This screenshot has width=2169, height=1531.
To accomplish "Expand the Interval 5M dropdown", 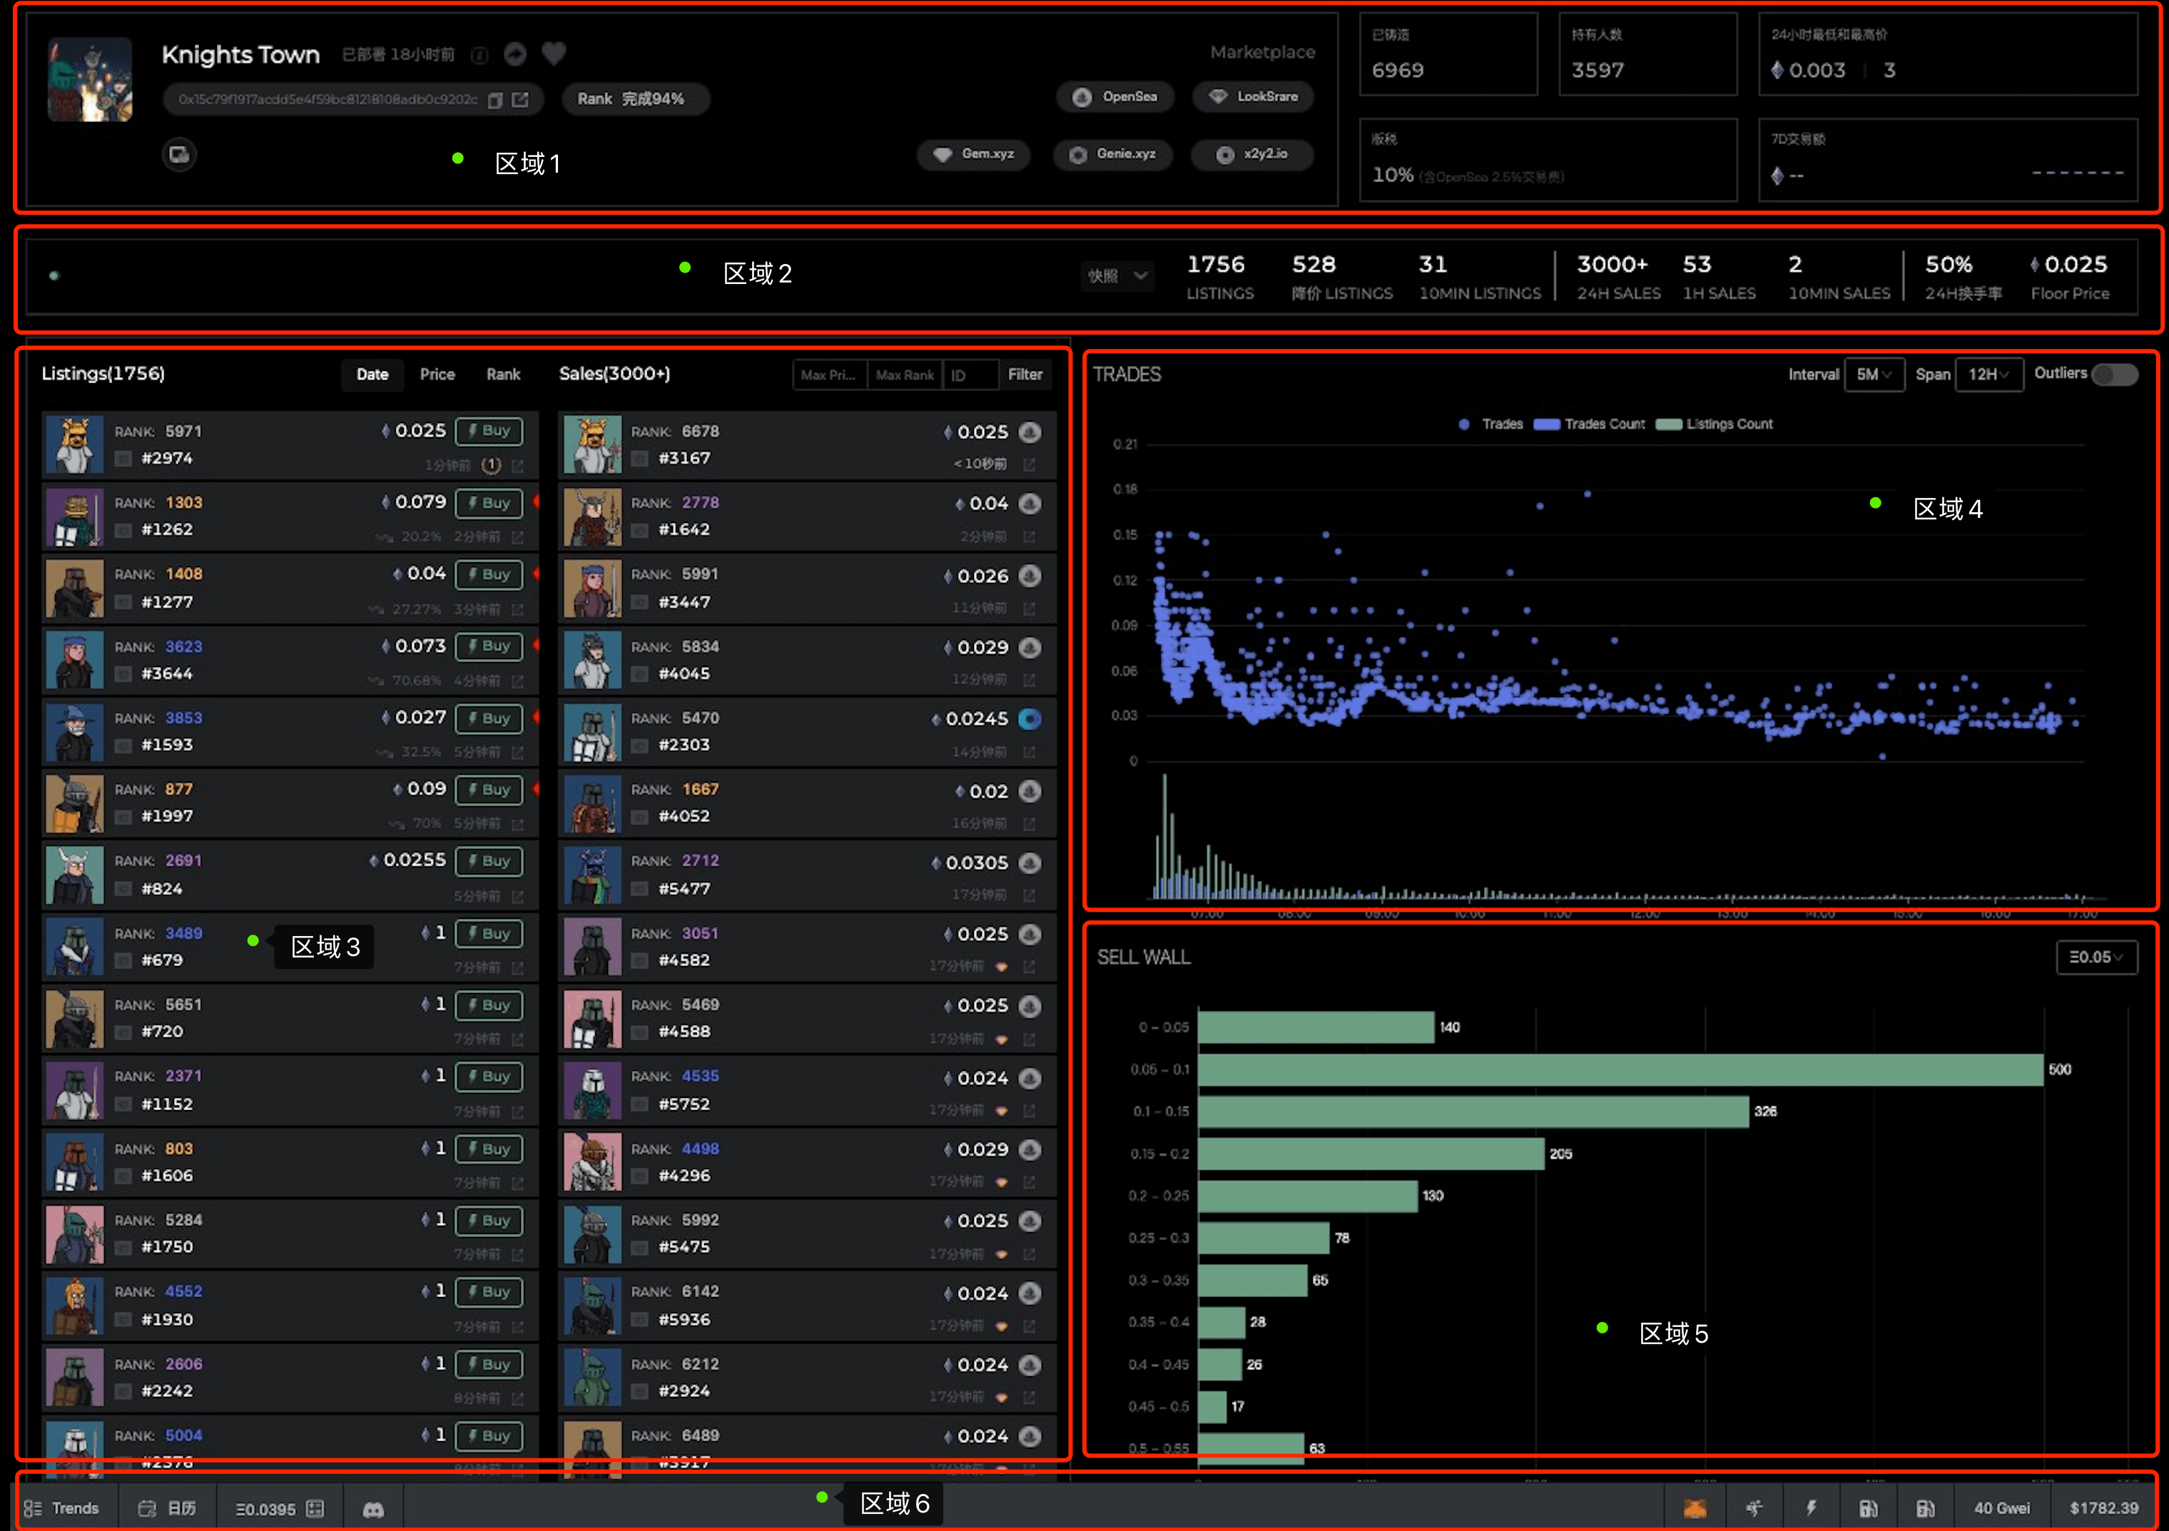I will 1874,374.
